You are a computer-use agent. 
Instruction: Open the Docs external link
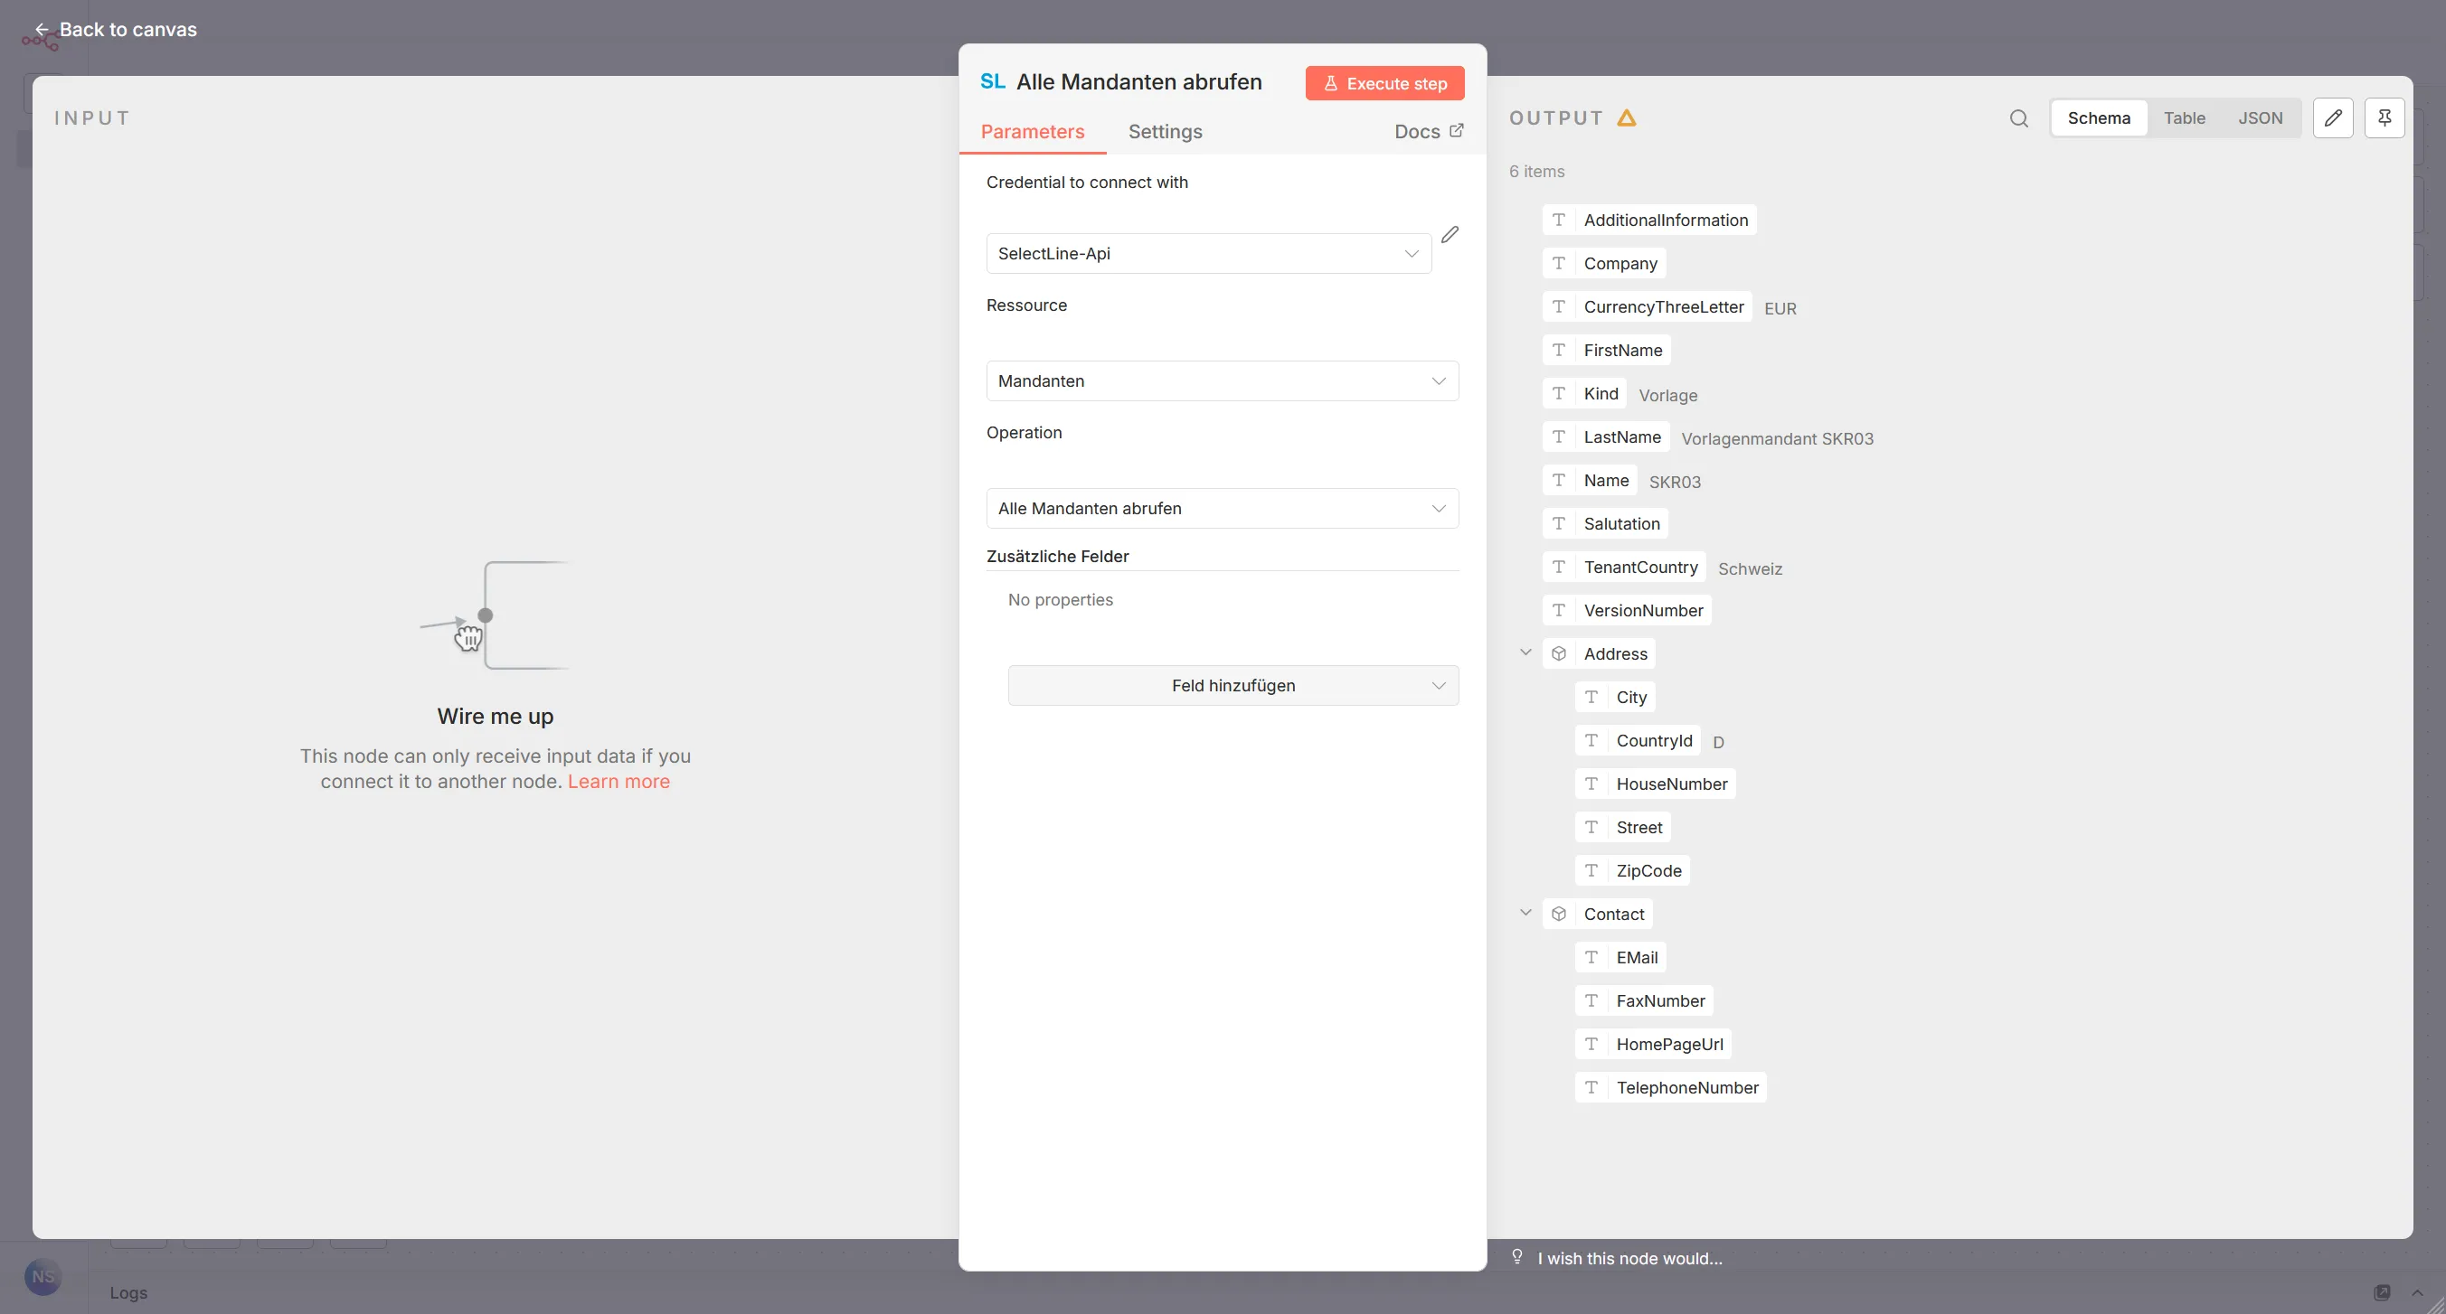point(1428,132)
